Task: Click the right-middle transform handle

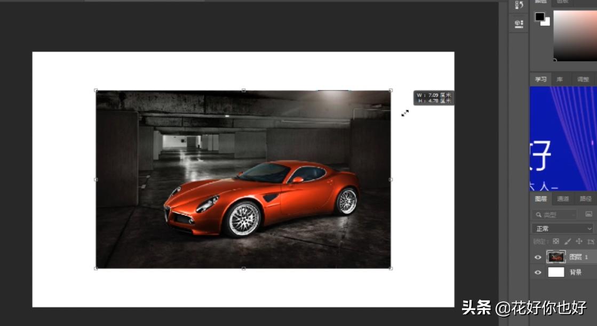Action: tap(391, 180)
